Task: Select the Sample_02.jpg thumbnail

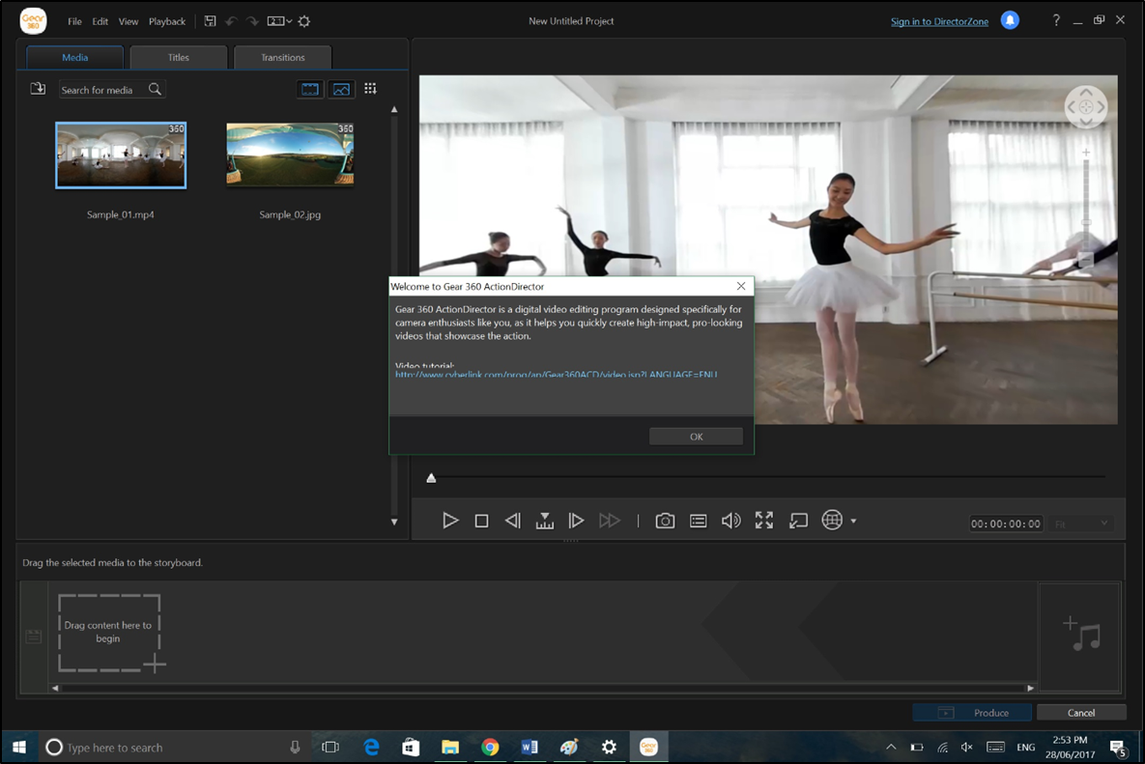Action: [x=290, y=154]
